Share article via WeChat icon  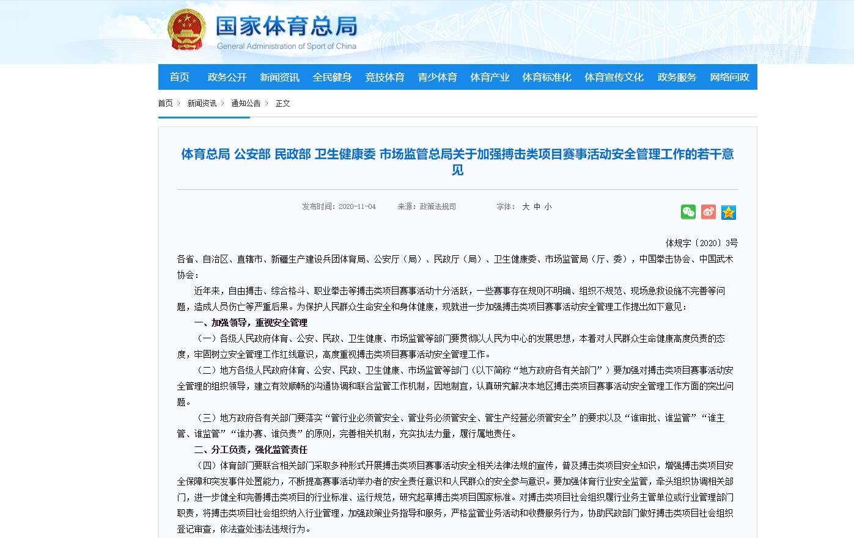688,212
